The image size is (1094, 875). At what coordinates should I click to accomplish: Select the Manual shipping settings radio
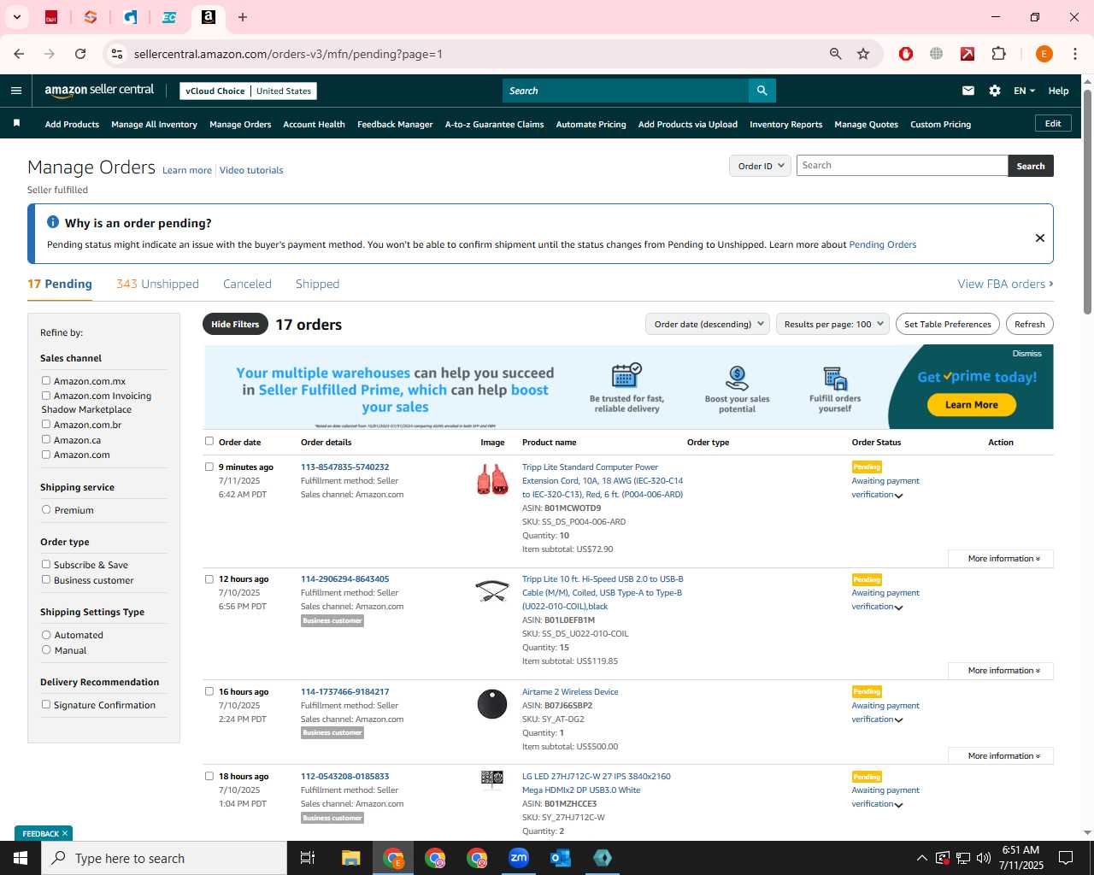(x=46, y=649)
